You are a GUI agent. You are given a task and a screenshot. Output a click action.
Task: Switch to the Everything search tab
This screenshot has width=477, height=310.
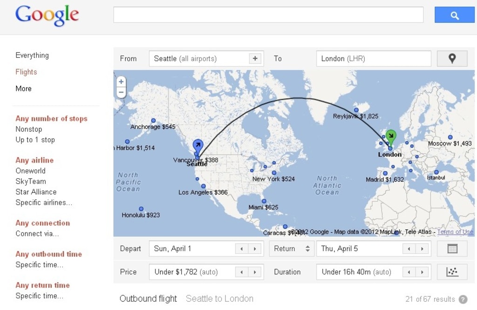pyautogui.click(x=32, y=55)
